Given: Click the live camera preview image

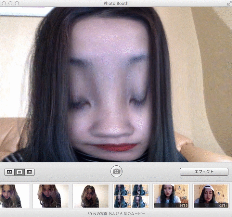Looking at the screenshot, I should click(x=116, y=84).
